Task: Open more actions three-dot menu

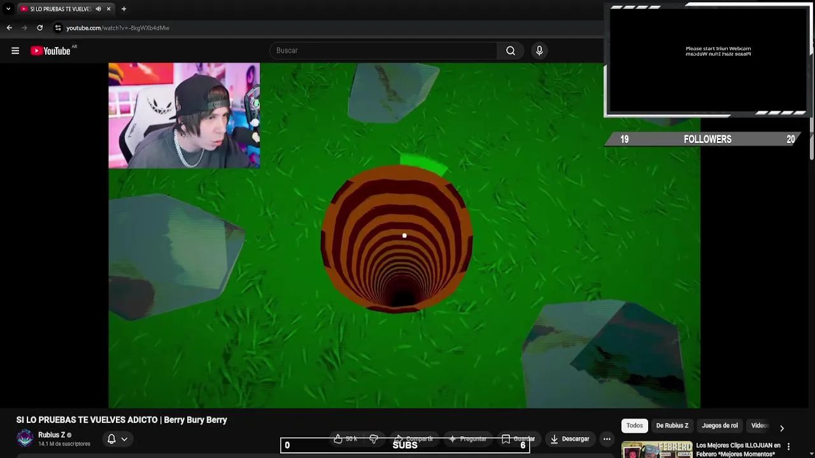Action: [607, 439]
